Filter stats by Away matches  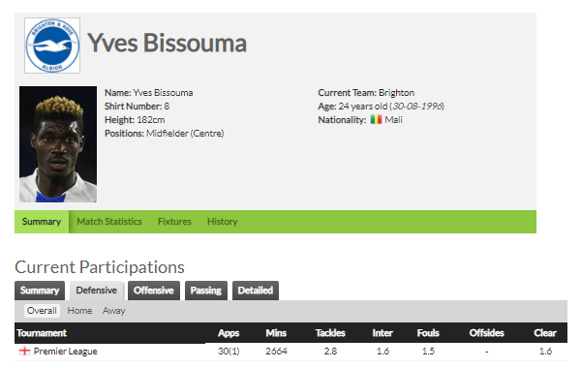(x=113, y=311)
